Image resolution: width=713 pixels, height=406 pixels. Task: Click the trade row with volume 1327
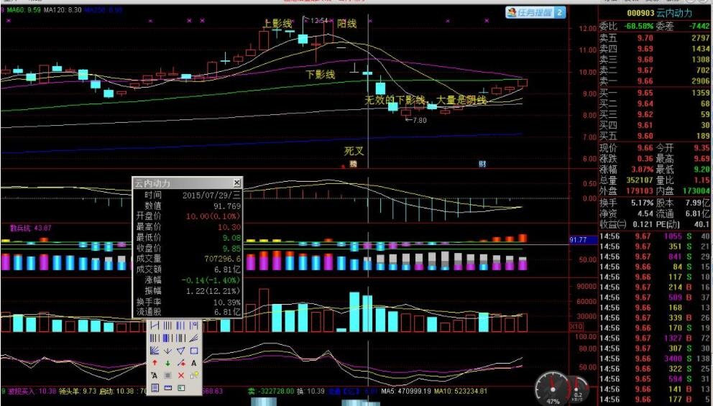coord(655,338)
